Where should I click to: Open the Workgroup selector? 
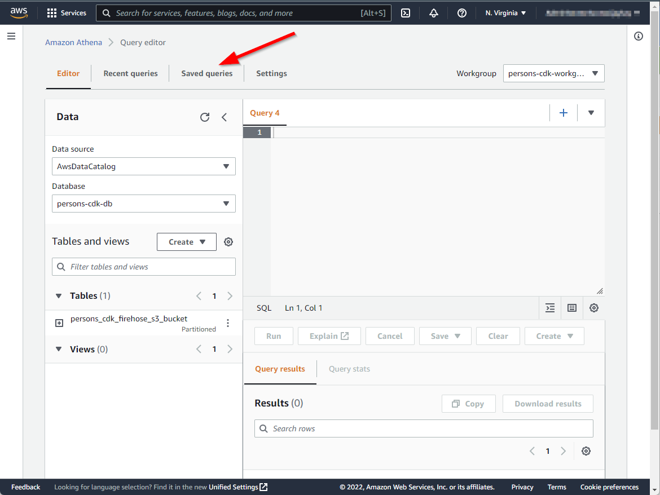pyautogui.click(x=553, y=73)
